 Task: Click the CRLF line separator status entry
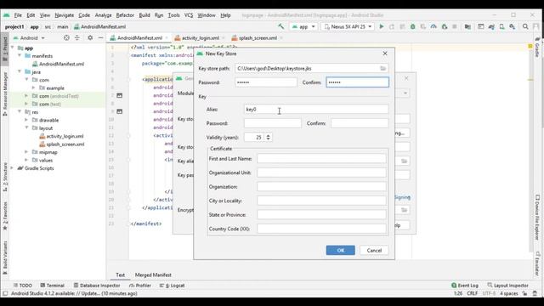(473, 293)
